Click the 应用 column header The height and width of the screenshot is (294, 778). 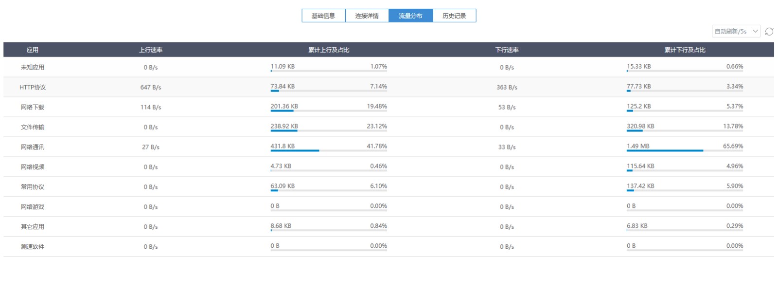tap(33, 50)
